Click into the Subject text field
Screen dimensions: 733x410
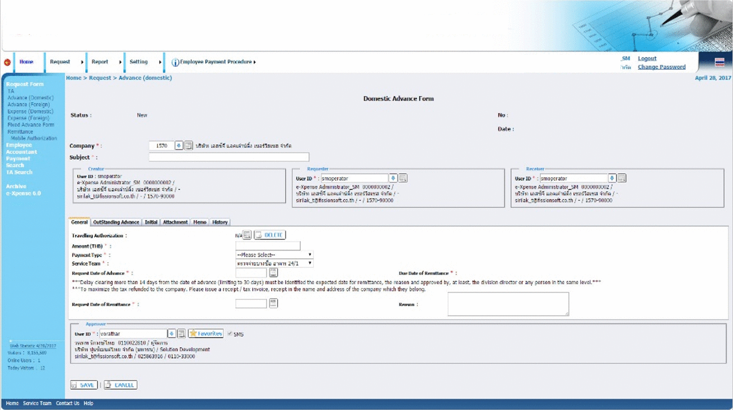pyautogui.click(x=228, y=157)
